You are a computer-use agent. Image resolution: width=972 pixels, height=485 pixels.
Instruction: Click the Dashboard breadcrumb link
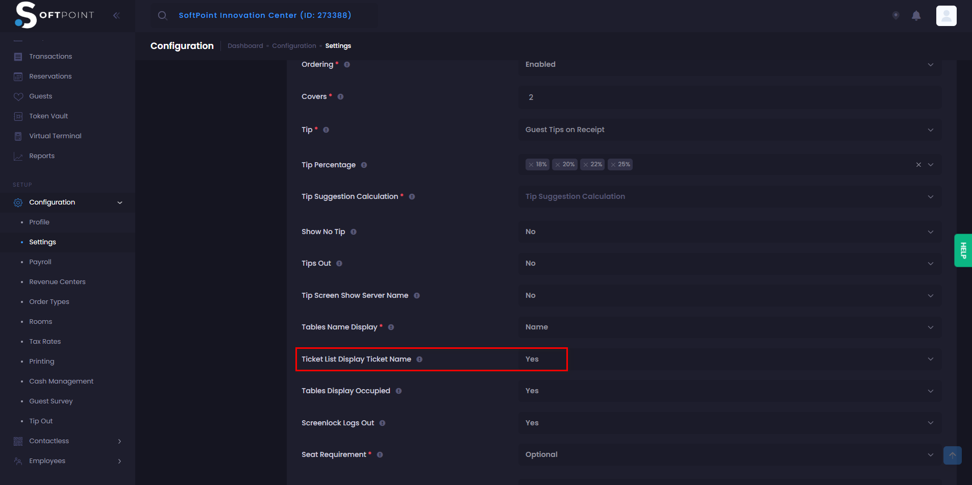(x=245, y=46)
